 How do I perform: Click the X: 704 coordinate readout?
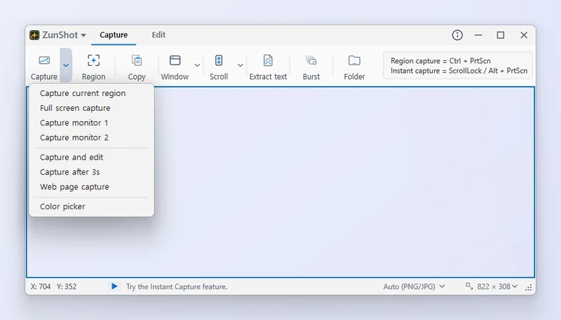click(x=41, y=286)
